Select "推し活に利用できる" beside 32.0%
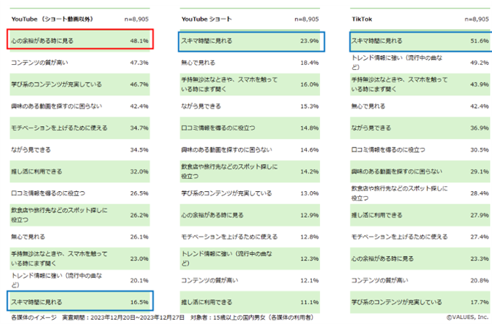 pos(37,172)
